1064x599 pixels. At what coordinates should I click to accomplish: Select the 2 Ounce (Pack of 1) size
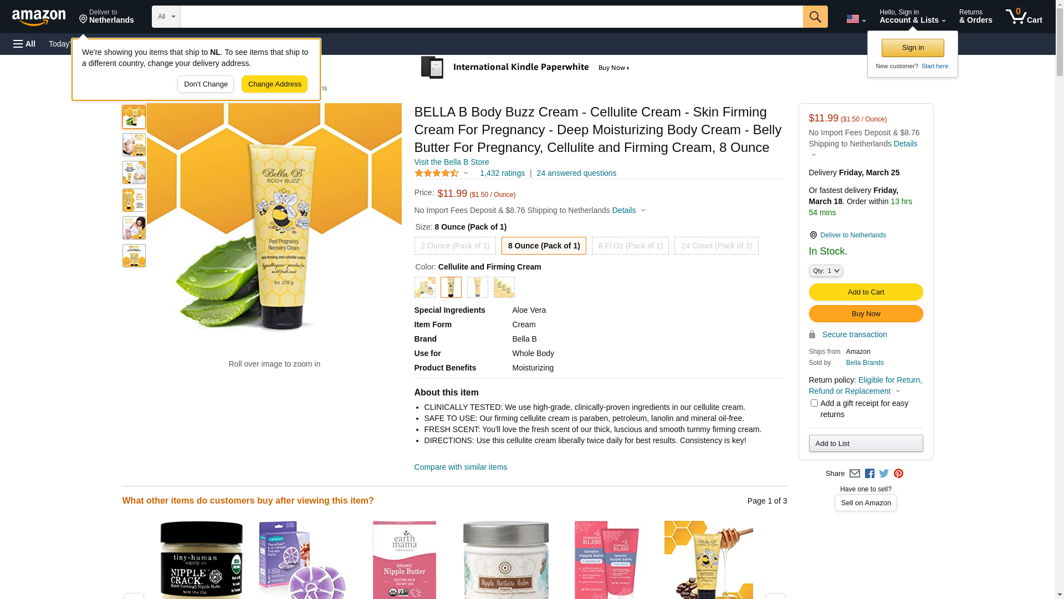click(455, 246)
